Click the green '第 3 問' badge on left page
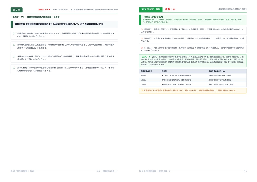The width and height of the screenshot is (257, 182). click(16, 10)
